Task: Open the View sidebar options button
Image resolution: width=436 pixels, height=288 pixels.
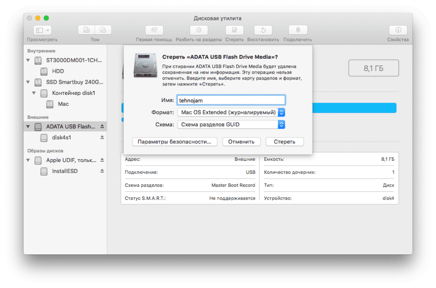Action: pos(42,30)
